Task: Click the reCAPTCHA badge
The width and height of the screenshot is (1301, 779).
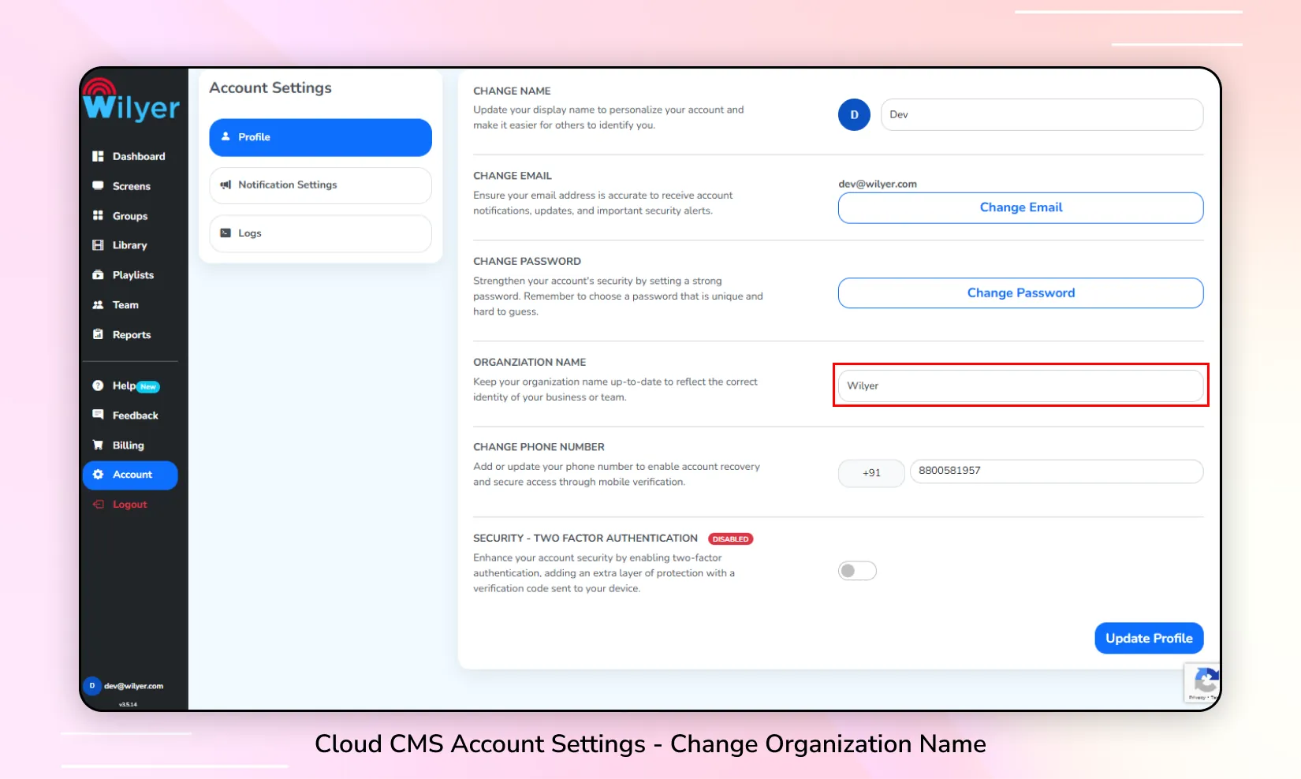Action: pyautogui.click(x=1202, y=682)
